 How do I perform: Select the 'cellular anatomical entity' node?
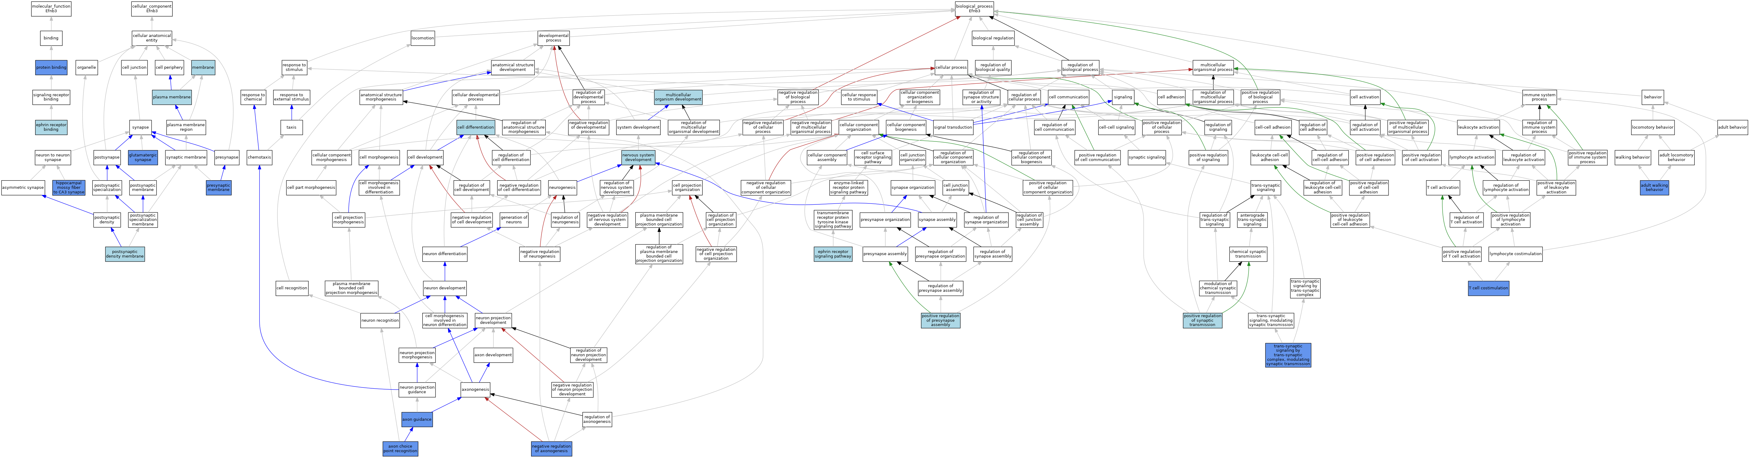(152, 38)
